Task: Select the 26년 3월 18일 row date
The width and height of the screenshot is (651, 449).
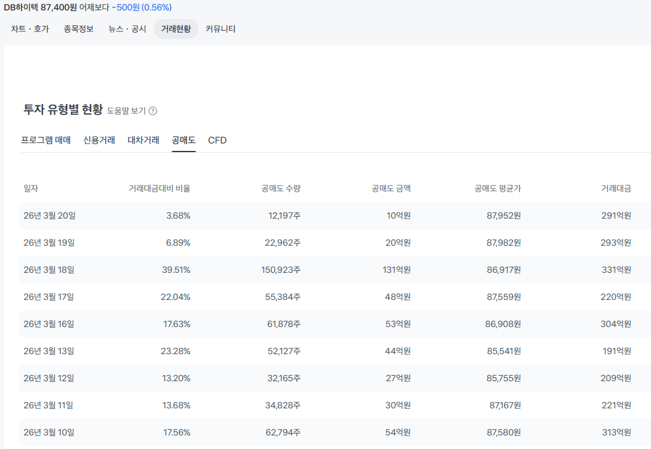Action: [49, 270]
